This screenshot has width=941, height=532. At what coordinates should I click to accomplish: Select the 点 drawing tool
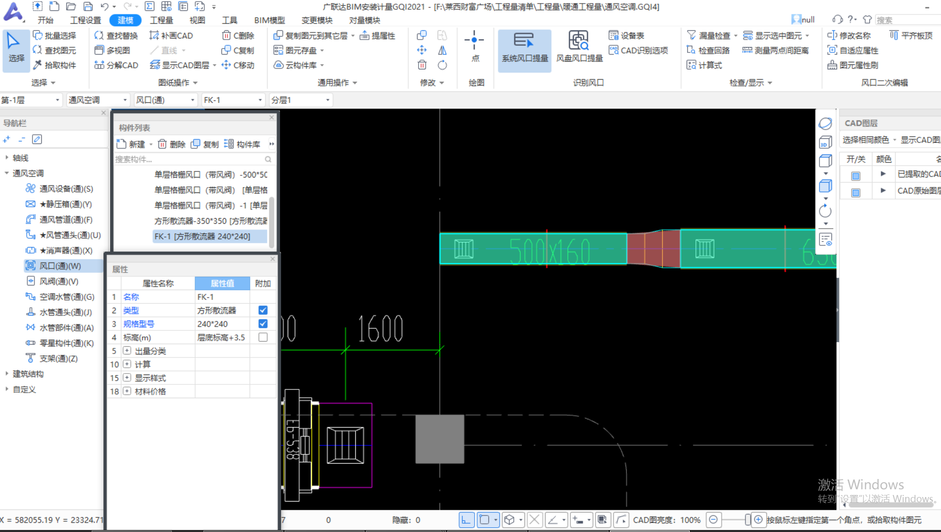475,47
